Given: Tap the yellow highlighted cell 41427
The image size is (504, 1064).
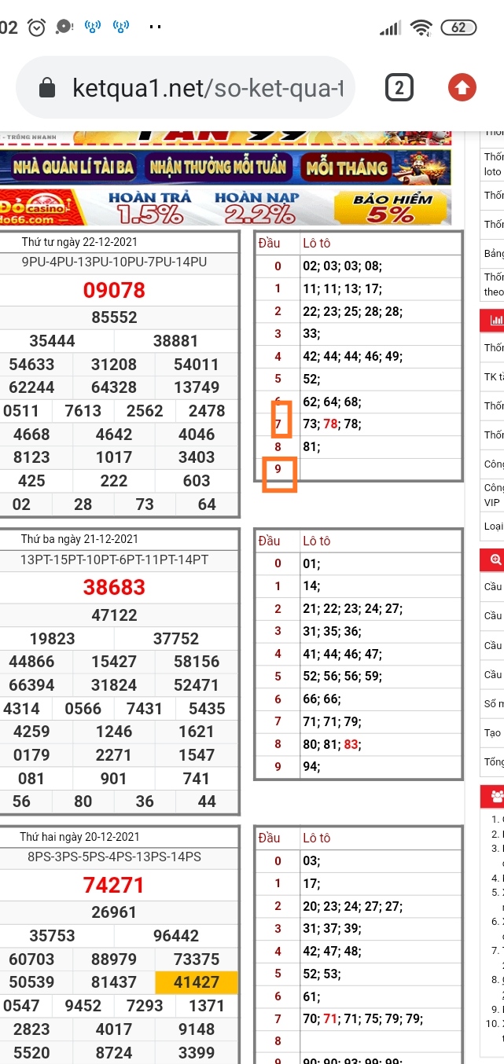Looking at the screenshot, I should pyautogui.click(x=197, y=982).
